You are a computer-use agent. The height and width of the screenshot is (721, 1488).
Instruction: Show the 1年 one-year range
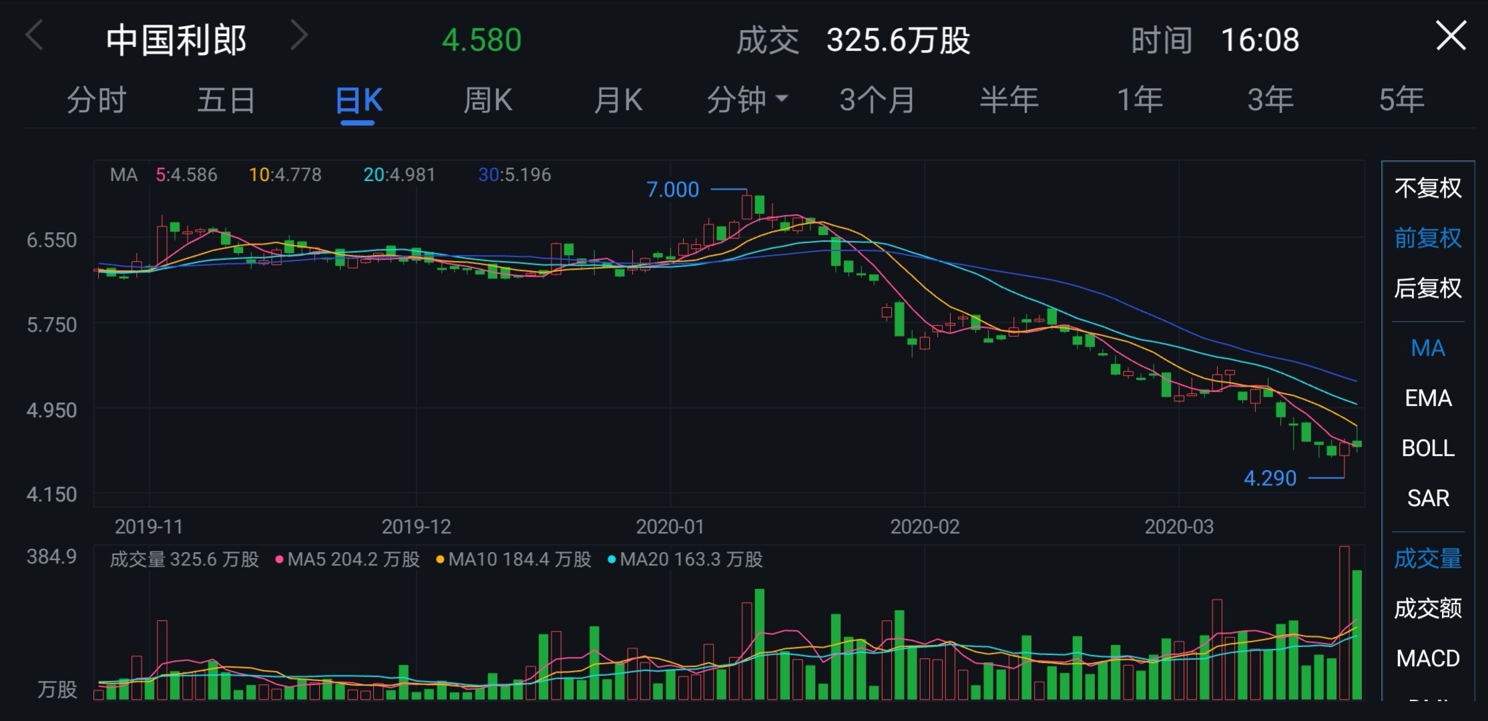[1140, 101]
